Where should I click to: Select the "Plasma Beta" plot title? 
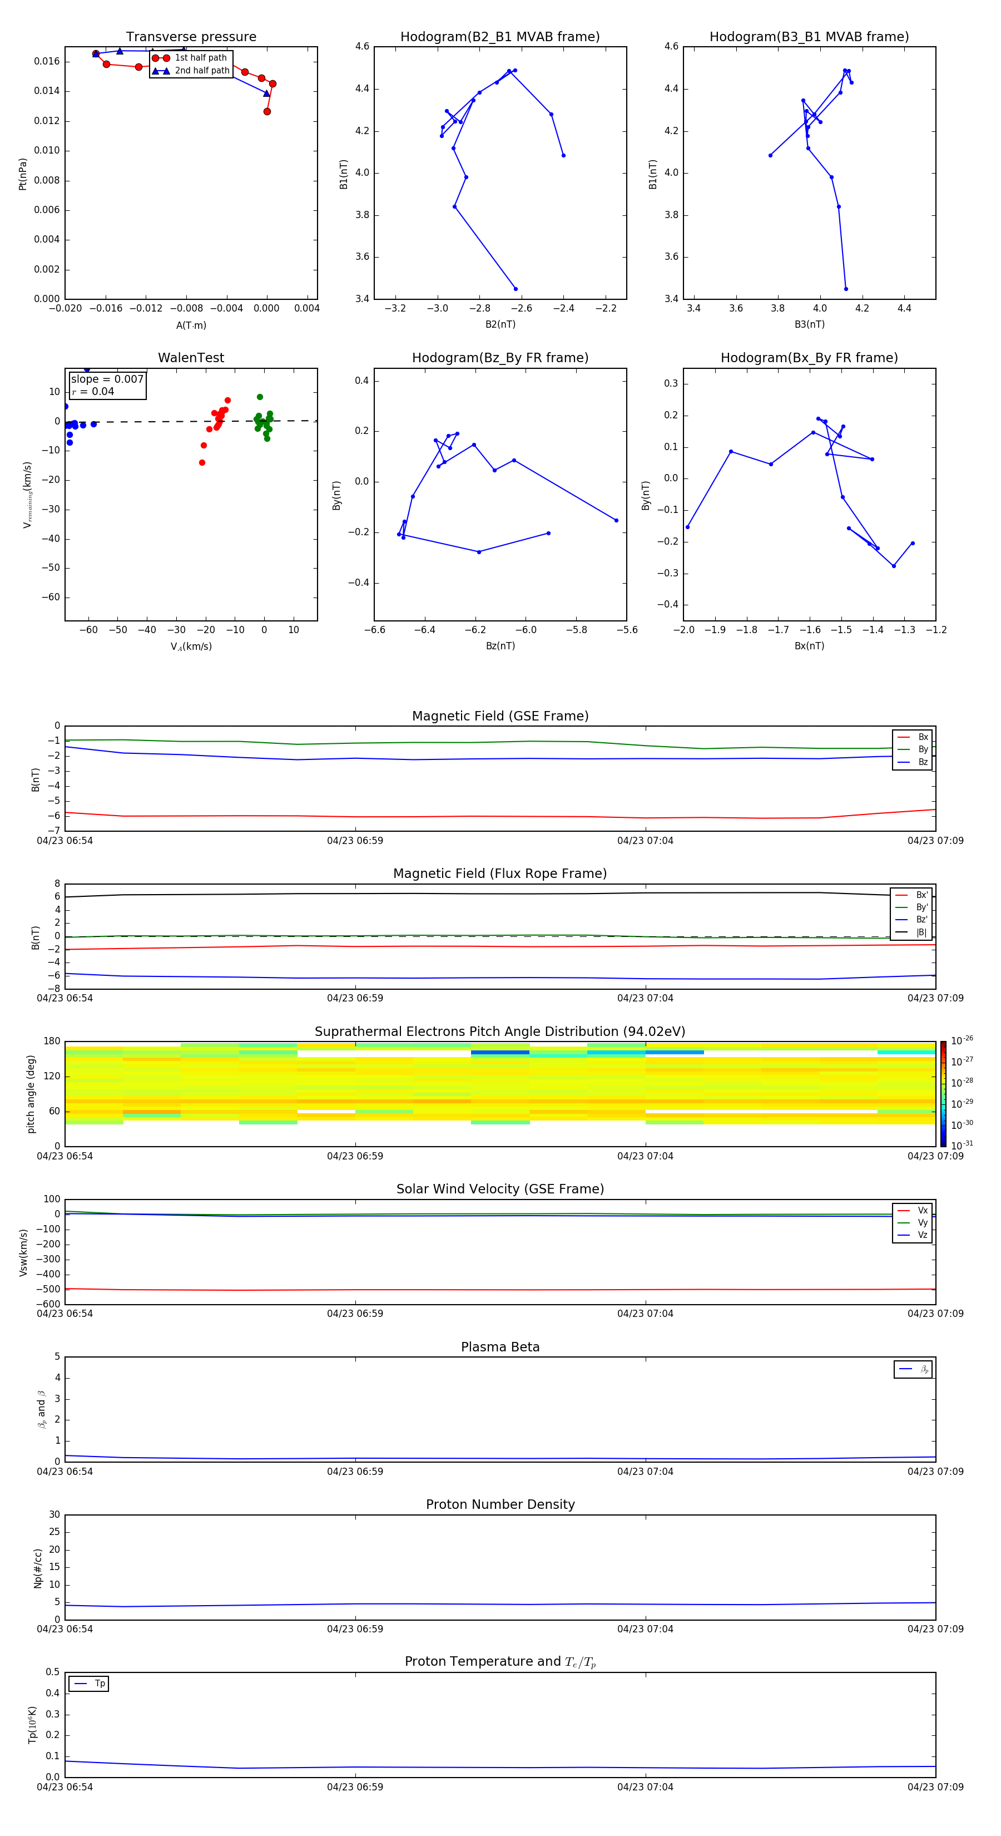(x=500, y=1348)
